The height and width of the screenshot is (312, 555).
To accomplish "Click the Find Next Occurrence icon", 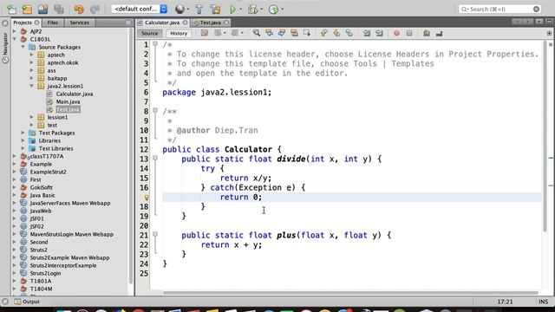I will pyautogui.click(x=282, y=33).
